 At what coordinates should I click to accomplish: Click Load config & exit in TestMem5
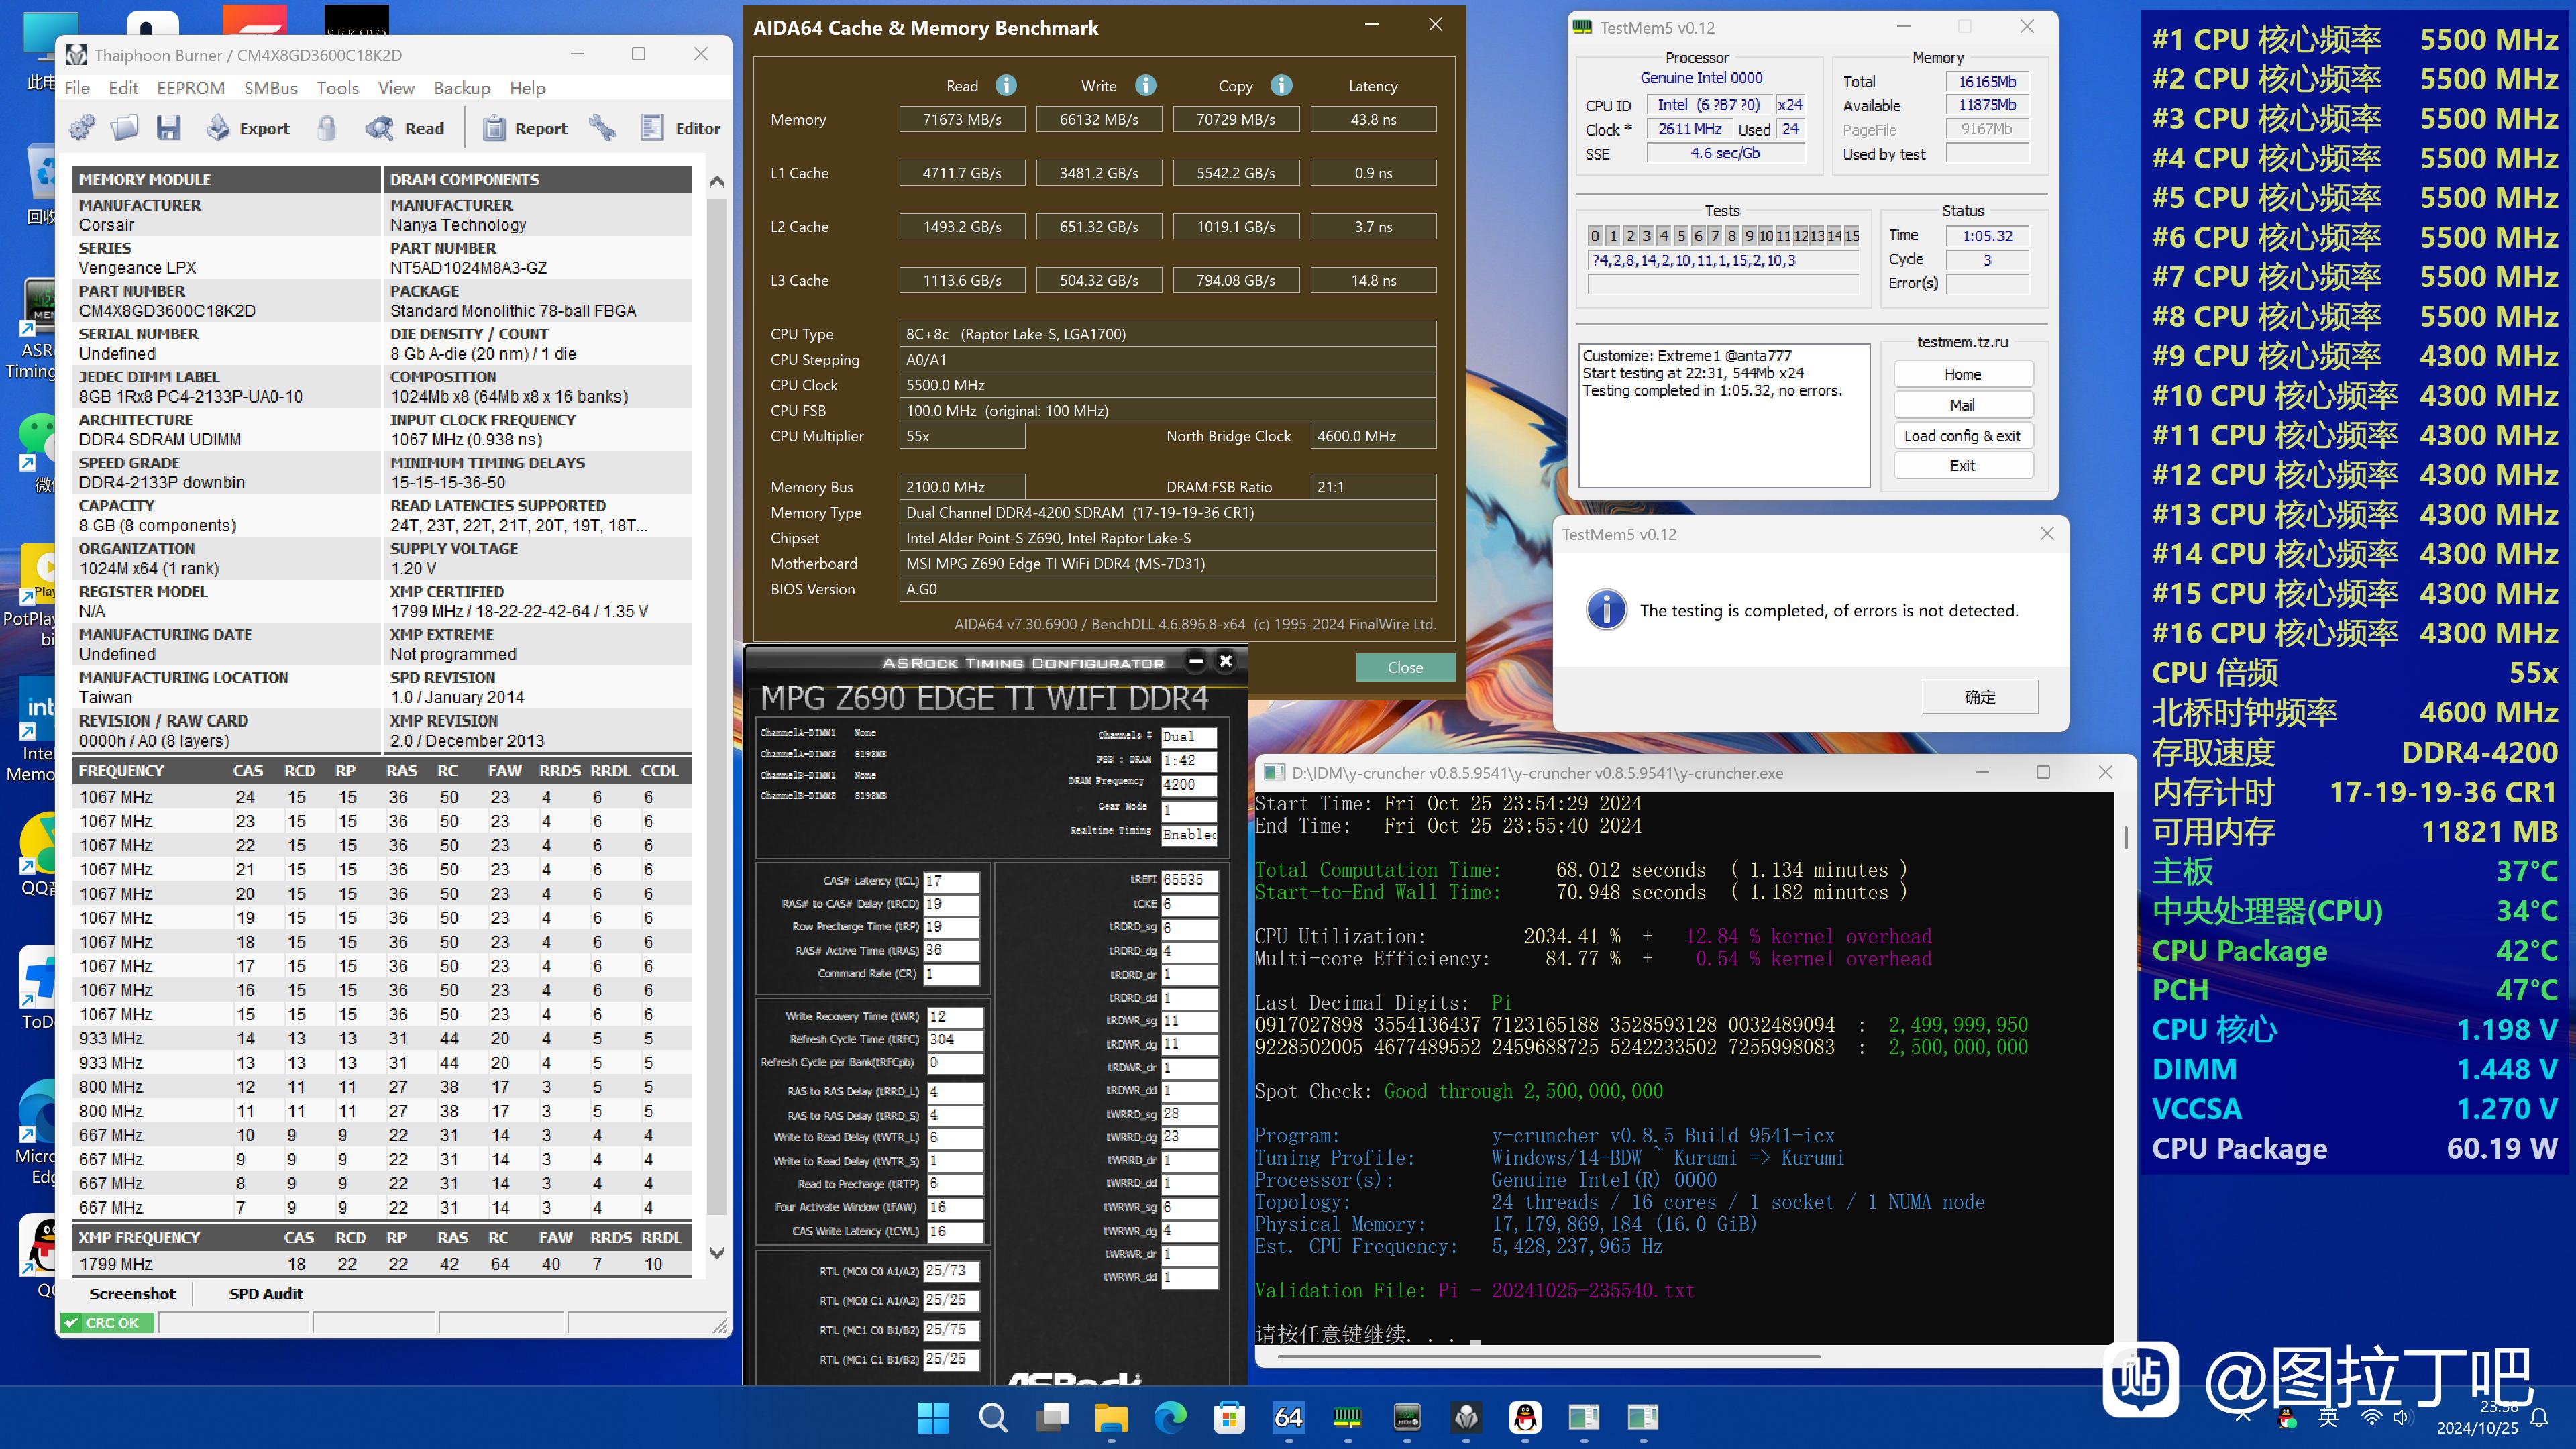click(1963, 436)
